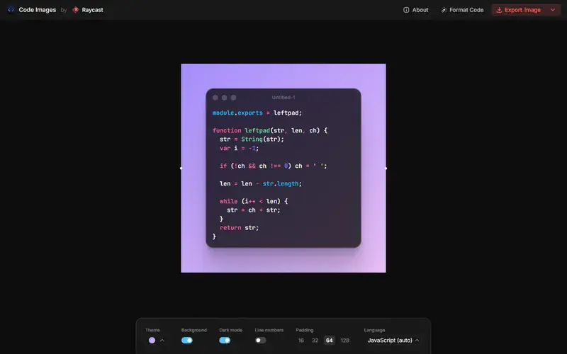This screenshot has height=354, width=567.
Task: Expand the Export Image options chevron
Action: [x=553, y=10]
